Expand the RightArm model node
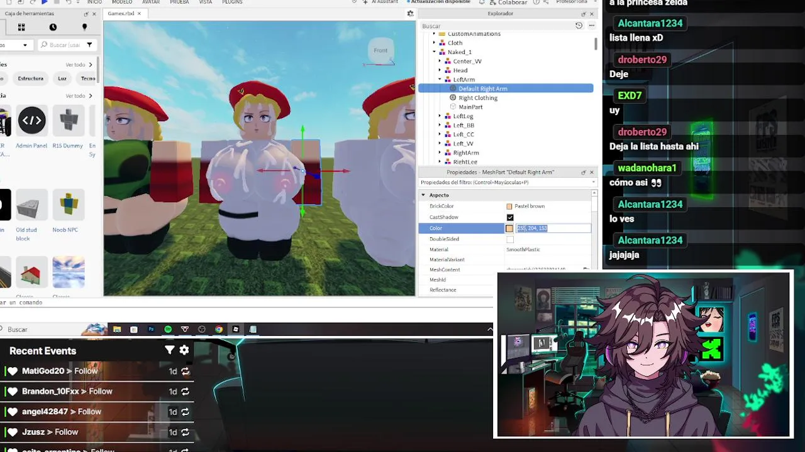 click(440, 153)
